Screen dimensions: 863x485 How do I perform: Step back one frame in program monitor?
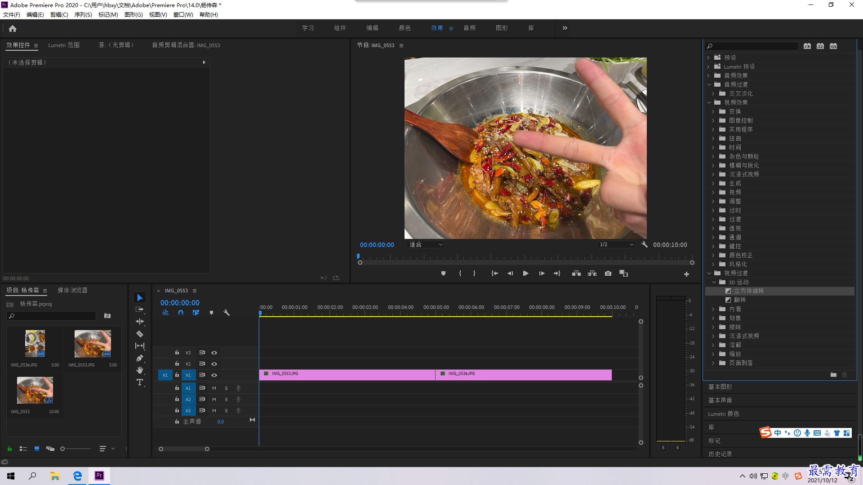click(x=510, y=273)
